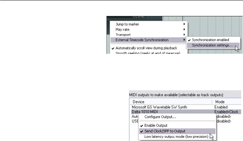This screenshot has height=141, width=243.
Task: Toggle Send Clock/SPP to Output
Action: (177, 131)
